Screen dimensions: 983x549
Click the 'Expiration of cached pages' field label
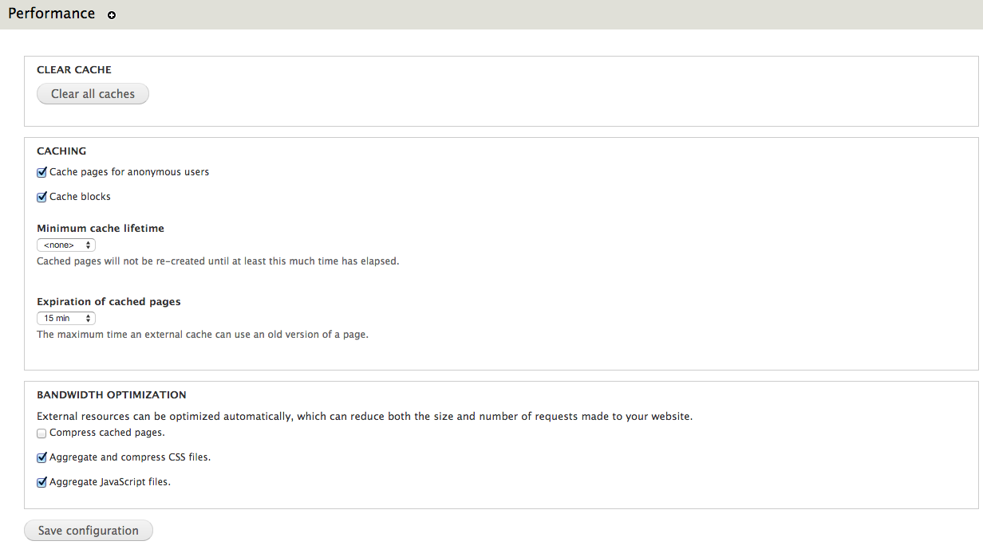click(x=109, y=302)
